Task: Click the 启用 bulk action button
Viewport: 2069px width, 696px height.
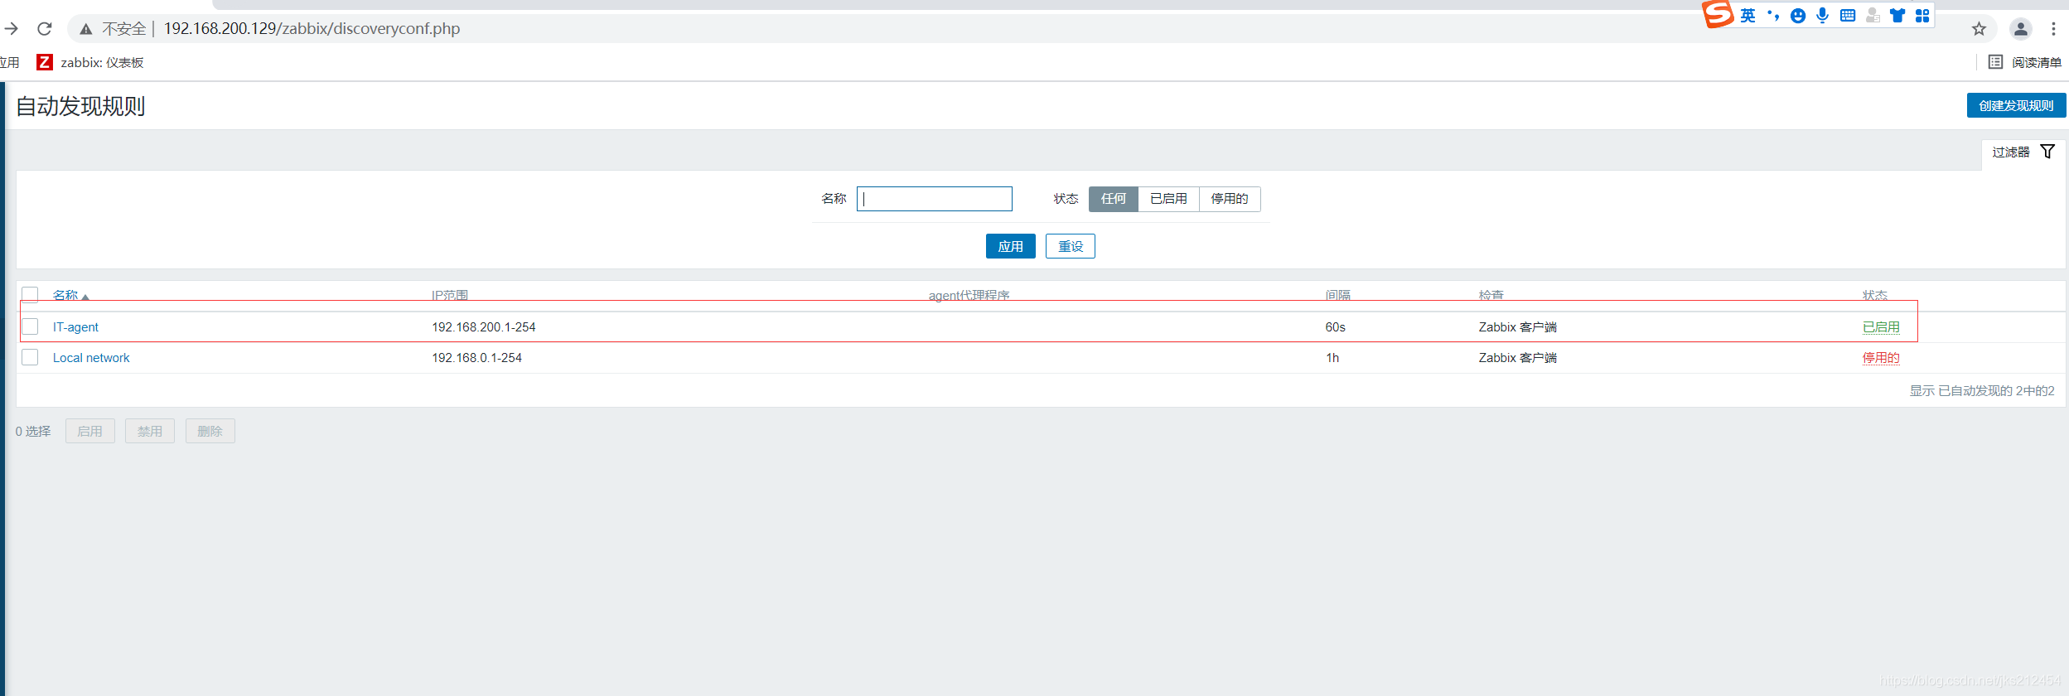Action: coord(89,431)
